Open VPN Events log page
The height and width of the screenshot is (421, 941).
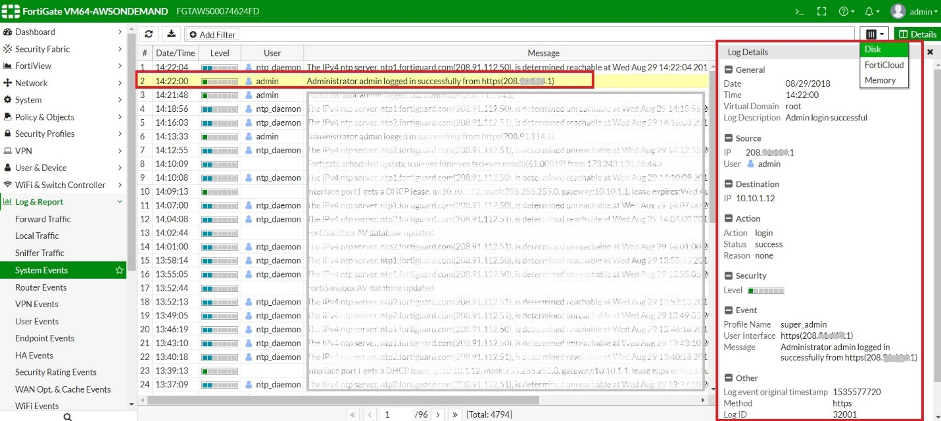[37, 304]
